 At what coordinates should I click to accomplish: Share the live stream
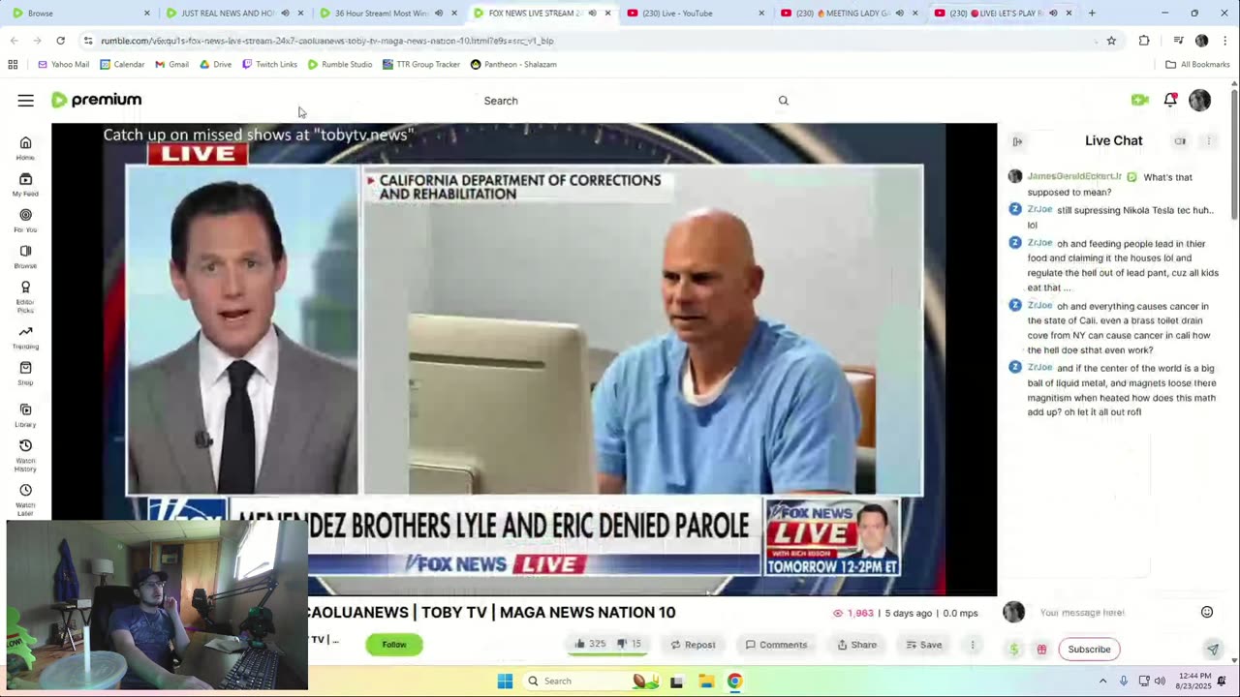click(x=857, y=645)
